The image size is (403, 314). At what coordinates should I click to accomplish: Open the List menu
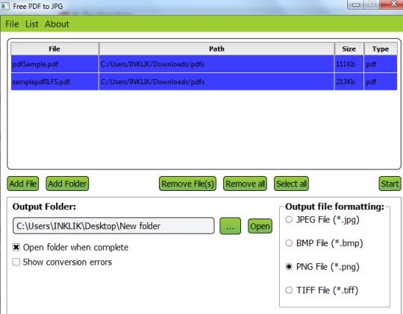[x=31, y=24]
